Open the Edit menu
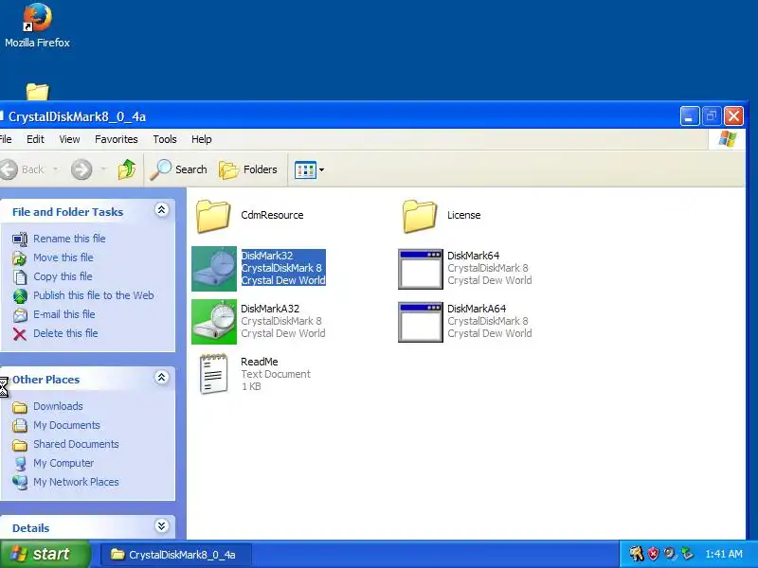 tap(35, 139)
